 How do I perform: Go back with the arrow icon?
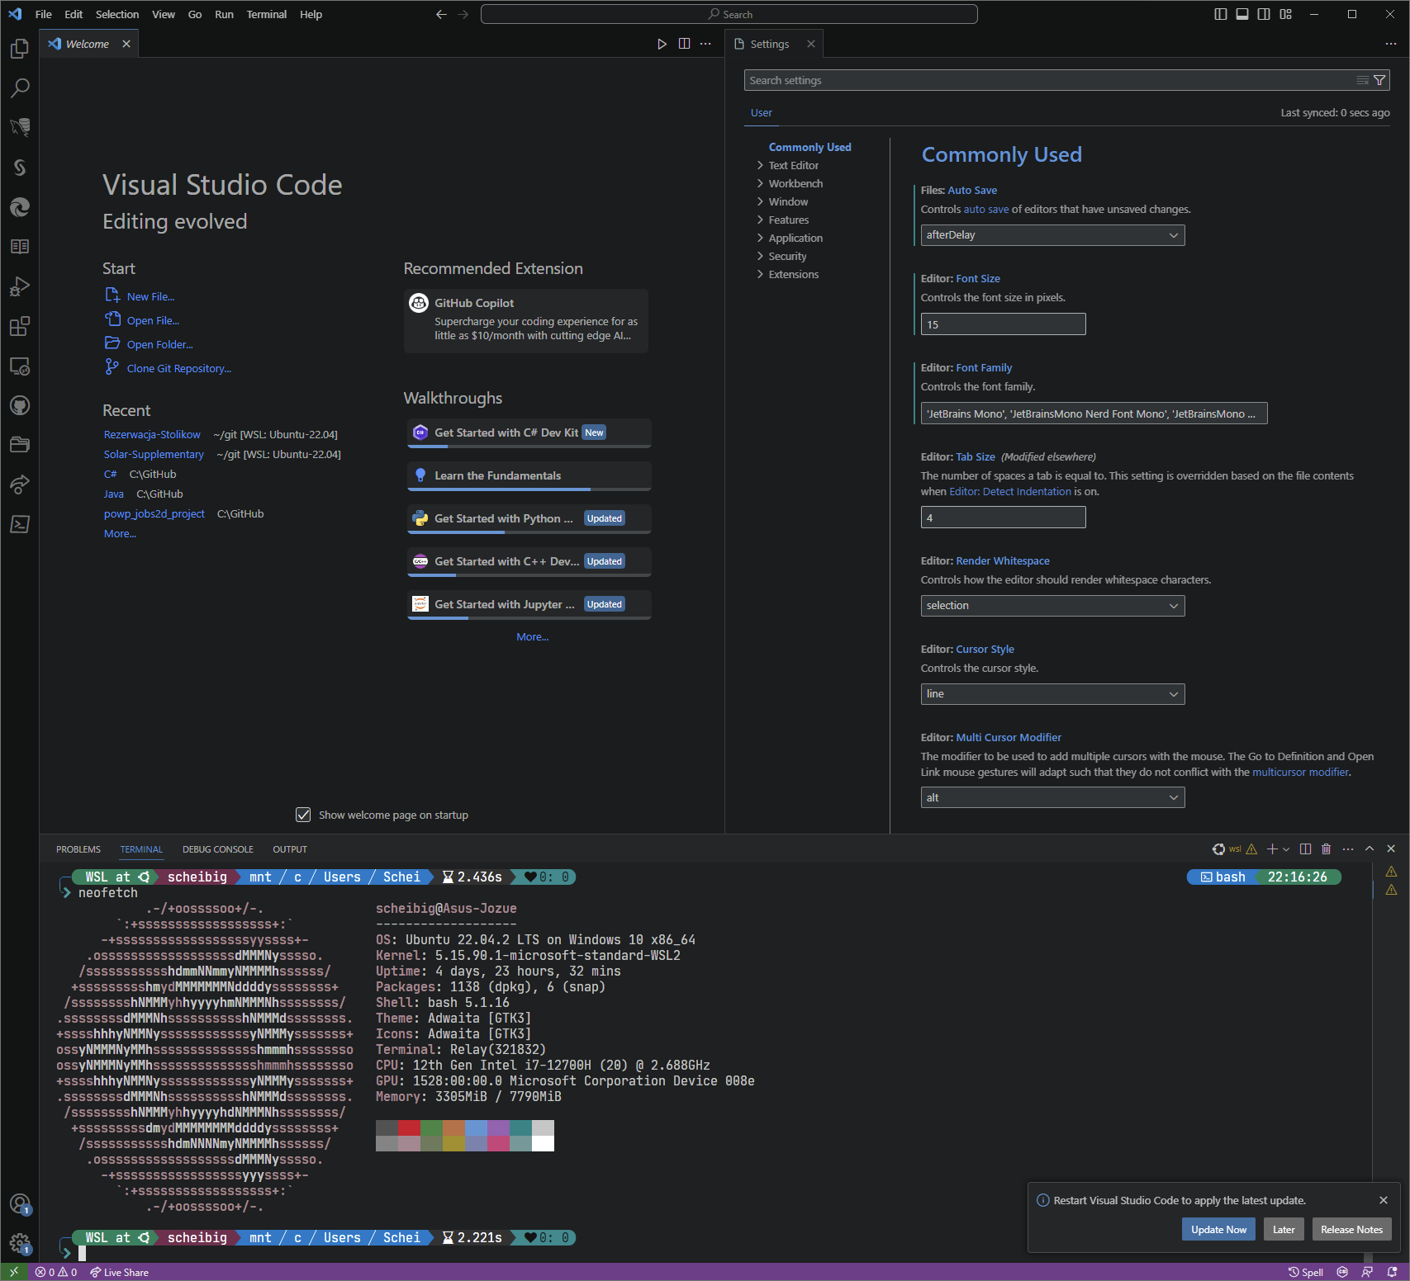441,14
